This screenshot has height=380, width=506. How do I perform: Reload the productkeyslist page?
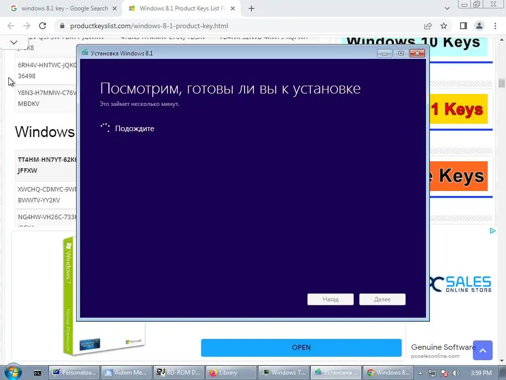42,26
